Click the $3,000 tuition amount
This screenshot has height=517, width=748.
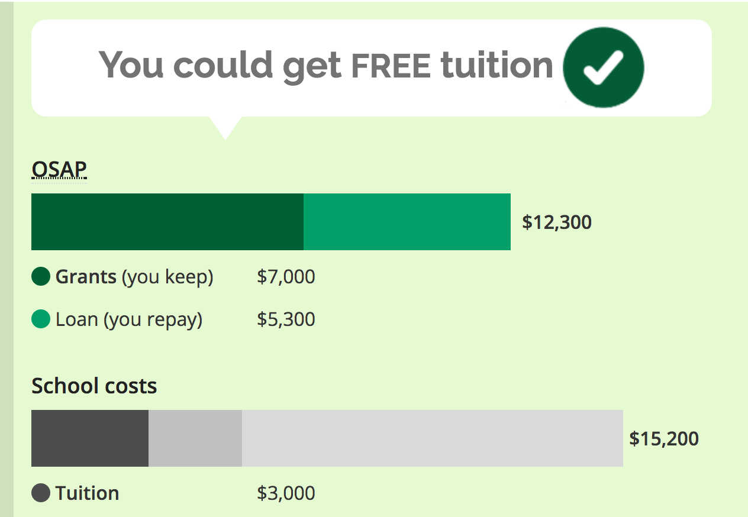pyautogui.click(x=286, y=493)
